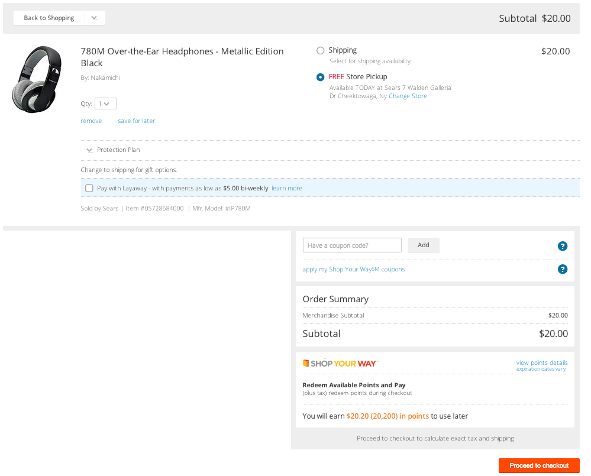This screenshot has width=591, height=476.
Task: Select the Shipping radio option
Action: tap(321, 50)
